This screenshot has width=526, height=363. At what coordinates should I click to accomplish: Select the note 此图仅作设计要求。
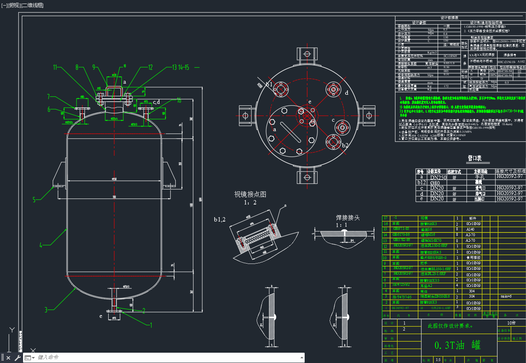click(450, 326)
